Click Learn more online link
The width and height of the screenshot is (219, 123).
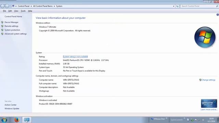pyautogui.click(x=209, y=109)
